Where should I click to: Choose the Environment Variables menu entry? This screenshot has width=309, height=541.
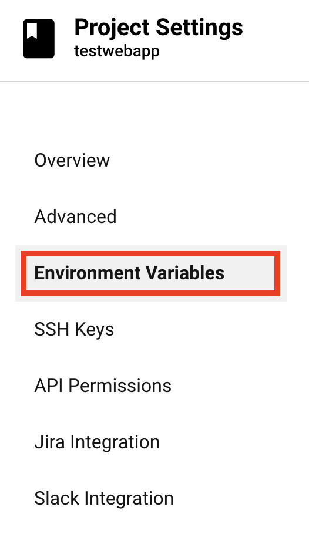click(x=150, y=273)
